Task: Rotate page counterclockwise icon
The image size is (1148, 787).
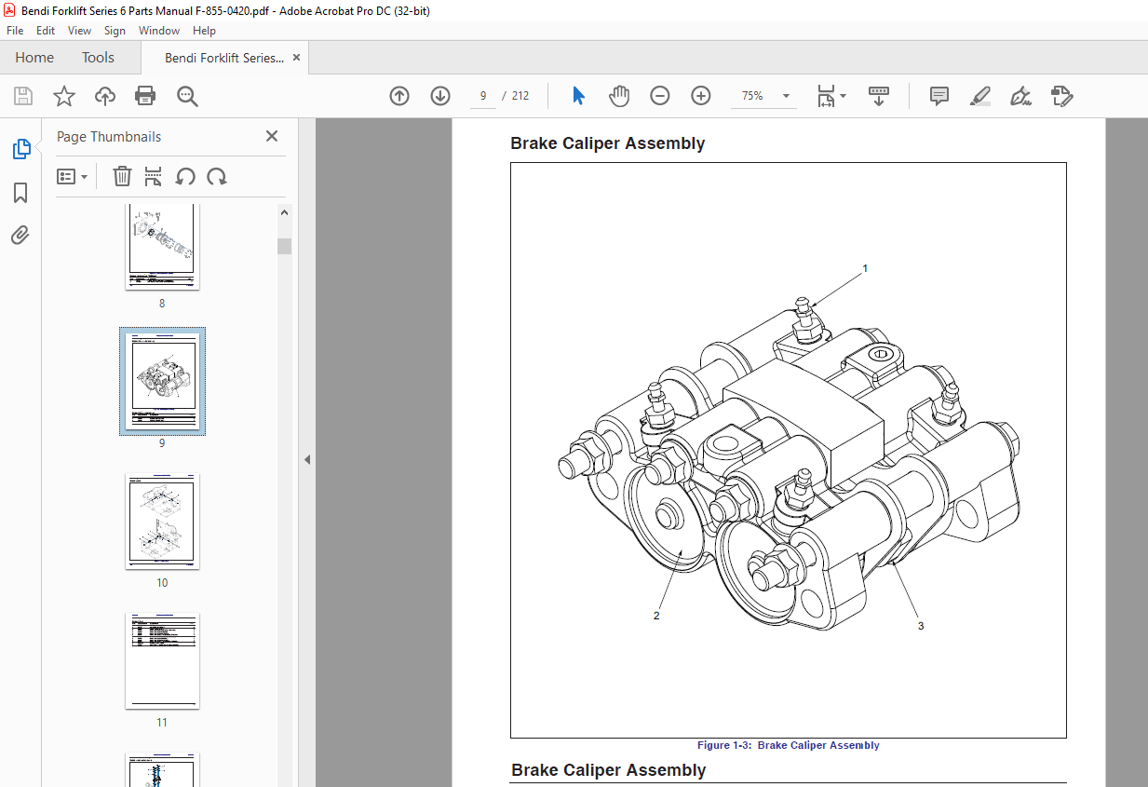Action: (x=185, y=176)
